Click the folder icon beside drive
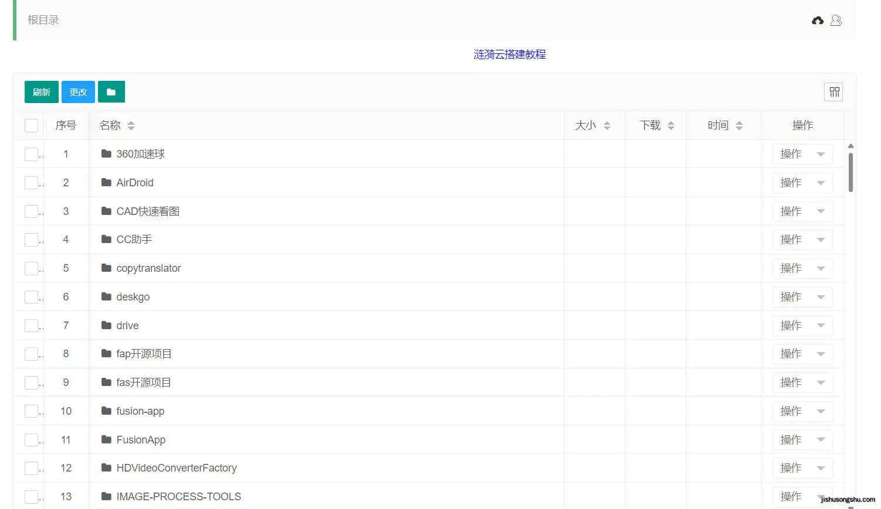 [x=106, y=326]
